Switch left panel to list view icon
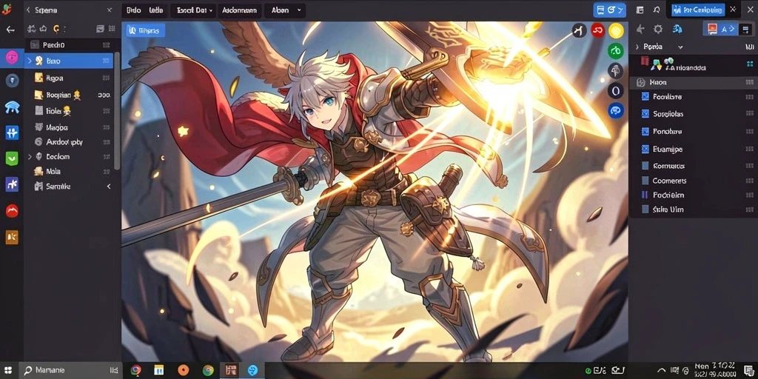The image size is (758, 379). click(100, 29)
